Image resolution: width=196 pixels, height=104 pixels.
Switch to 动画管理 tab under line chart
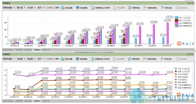pyautogui.click(x=19, y=101)
